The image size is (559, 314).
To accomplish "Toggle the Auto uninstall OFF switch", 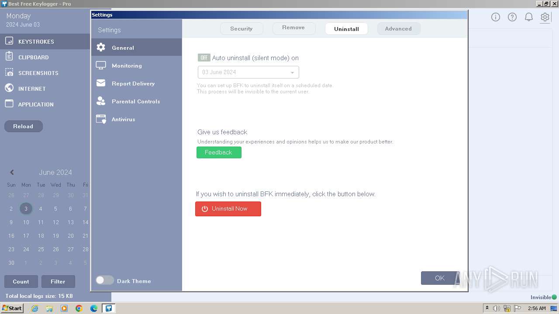I will tap(204, 58).
